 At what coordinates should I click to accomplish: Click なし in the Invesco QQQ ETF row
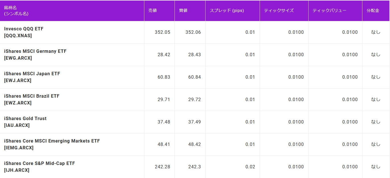(376, 32)
